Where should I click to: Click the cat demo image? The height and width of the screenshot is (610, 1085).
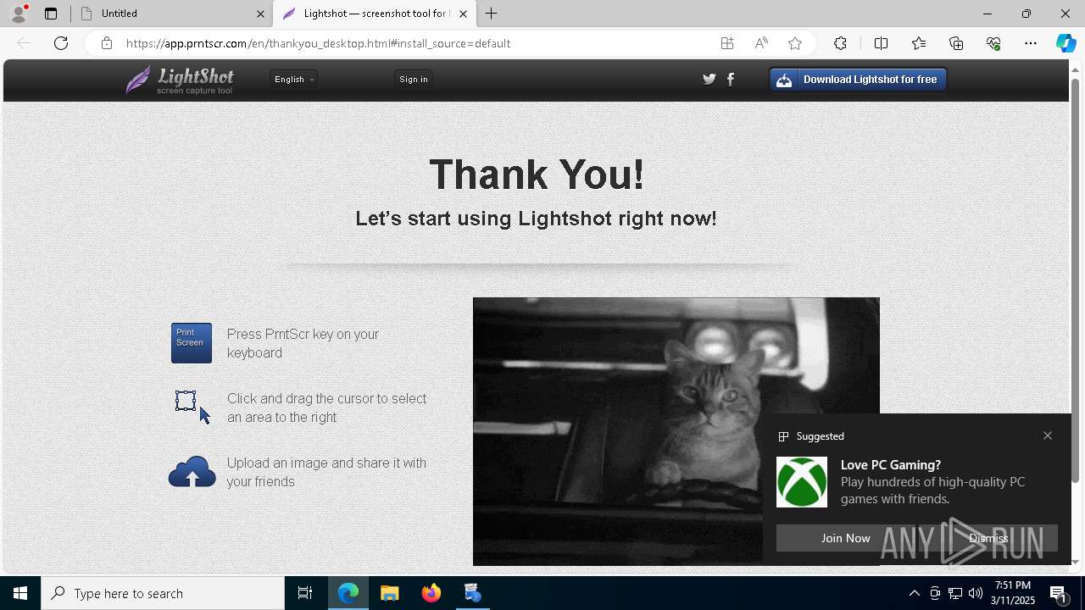tap(676, 431)
